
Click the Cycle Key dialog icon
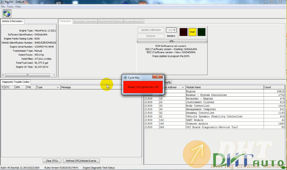point(125,77)
